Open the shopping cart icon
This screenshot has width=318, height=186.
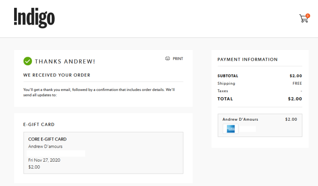tap(304, 19)
